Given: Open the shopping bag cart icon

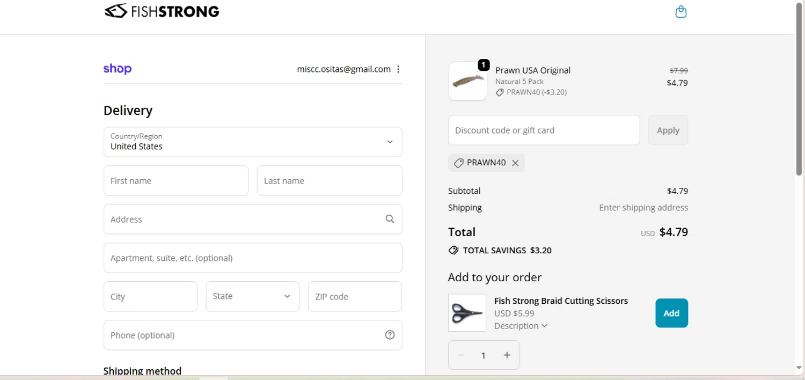Looking at the screenshot, I should 680,12.
